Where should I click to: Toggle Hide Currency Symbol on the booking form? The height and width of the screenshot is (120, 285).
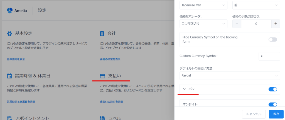click(273, 39)
